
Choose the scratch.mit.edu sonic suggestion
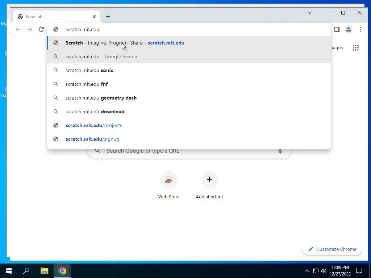189,70
